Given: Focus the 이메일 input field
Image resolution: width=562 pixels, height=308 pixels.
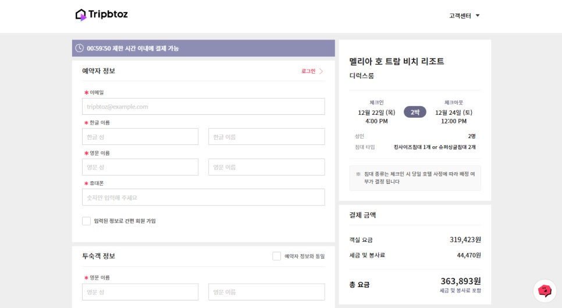Looking at the screenshot, I should (x=203, y=107).
